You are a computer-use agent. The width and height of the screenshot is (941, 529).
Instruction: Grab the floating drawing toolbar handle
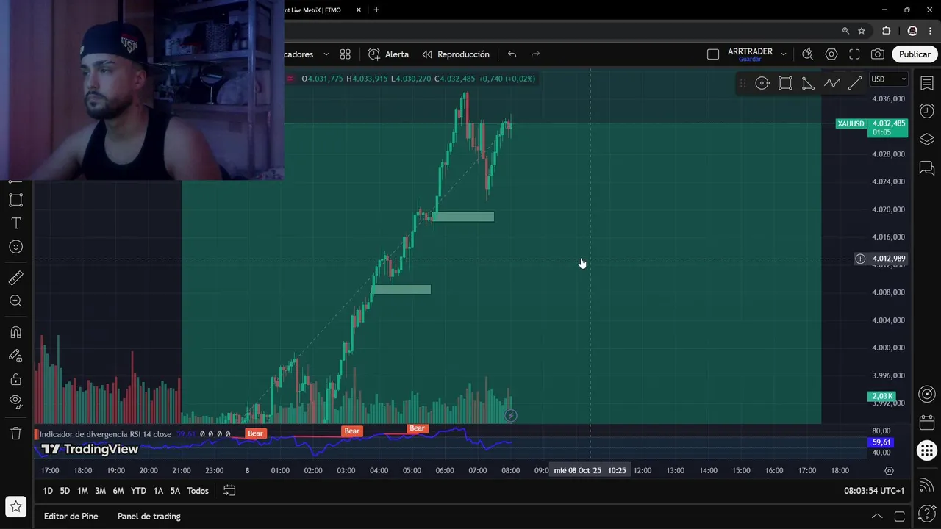(743, 83)
